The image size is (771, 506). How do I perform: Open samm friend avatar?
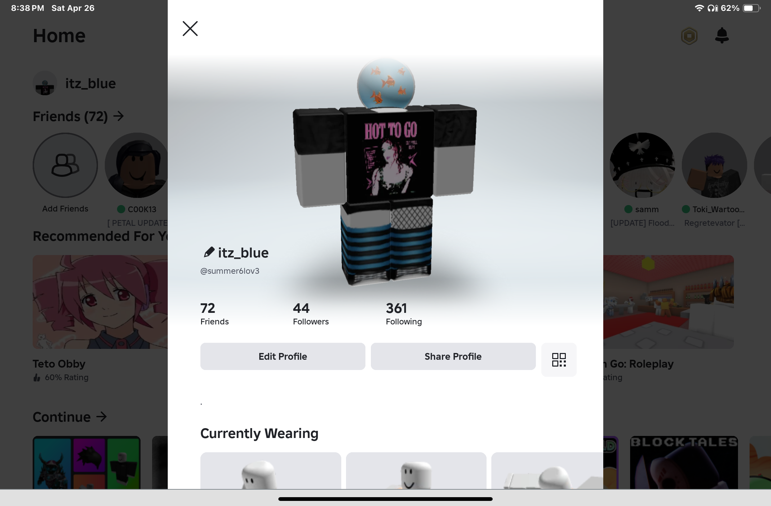(642, 165)
